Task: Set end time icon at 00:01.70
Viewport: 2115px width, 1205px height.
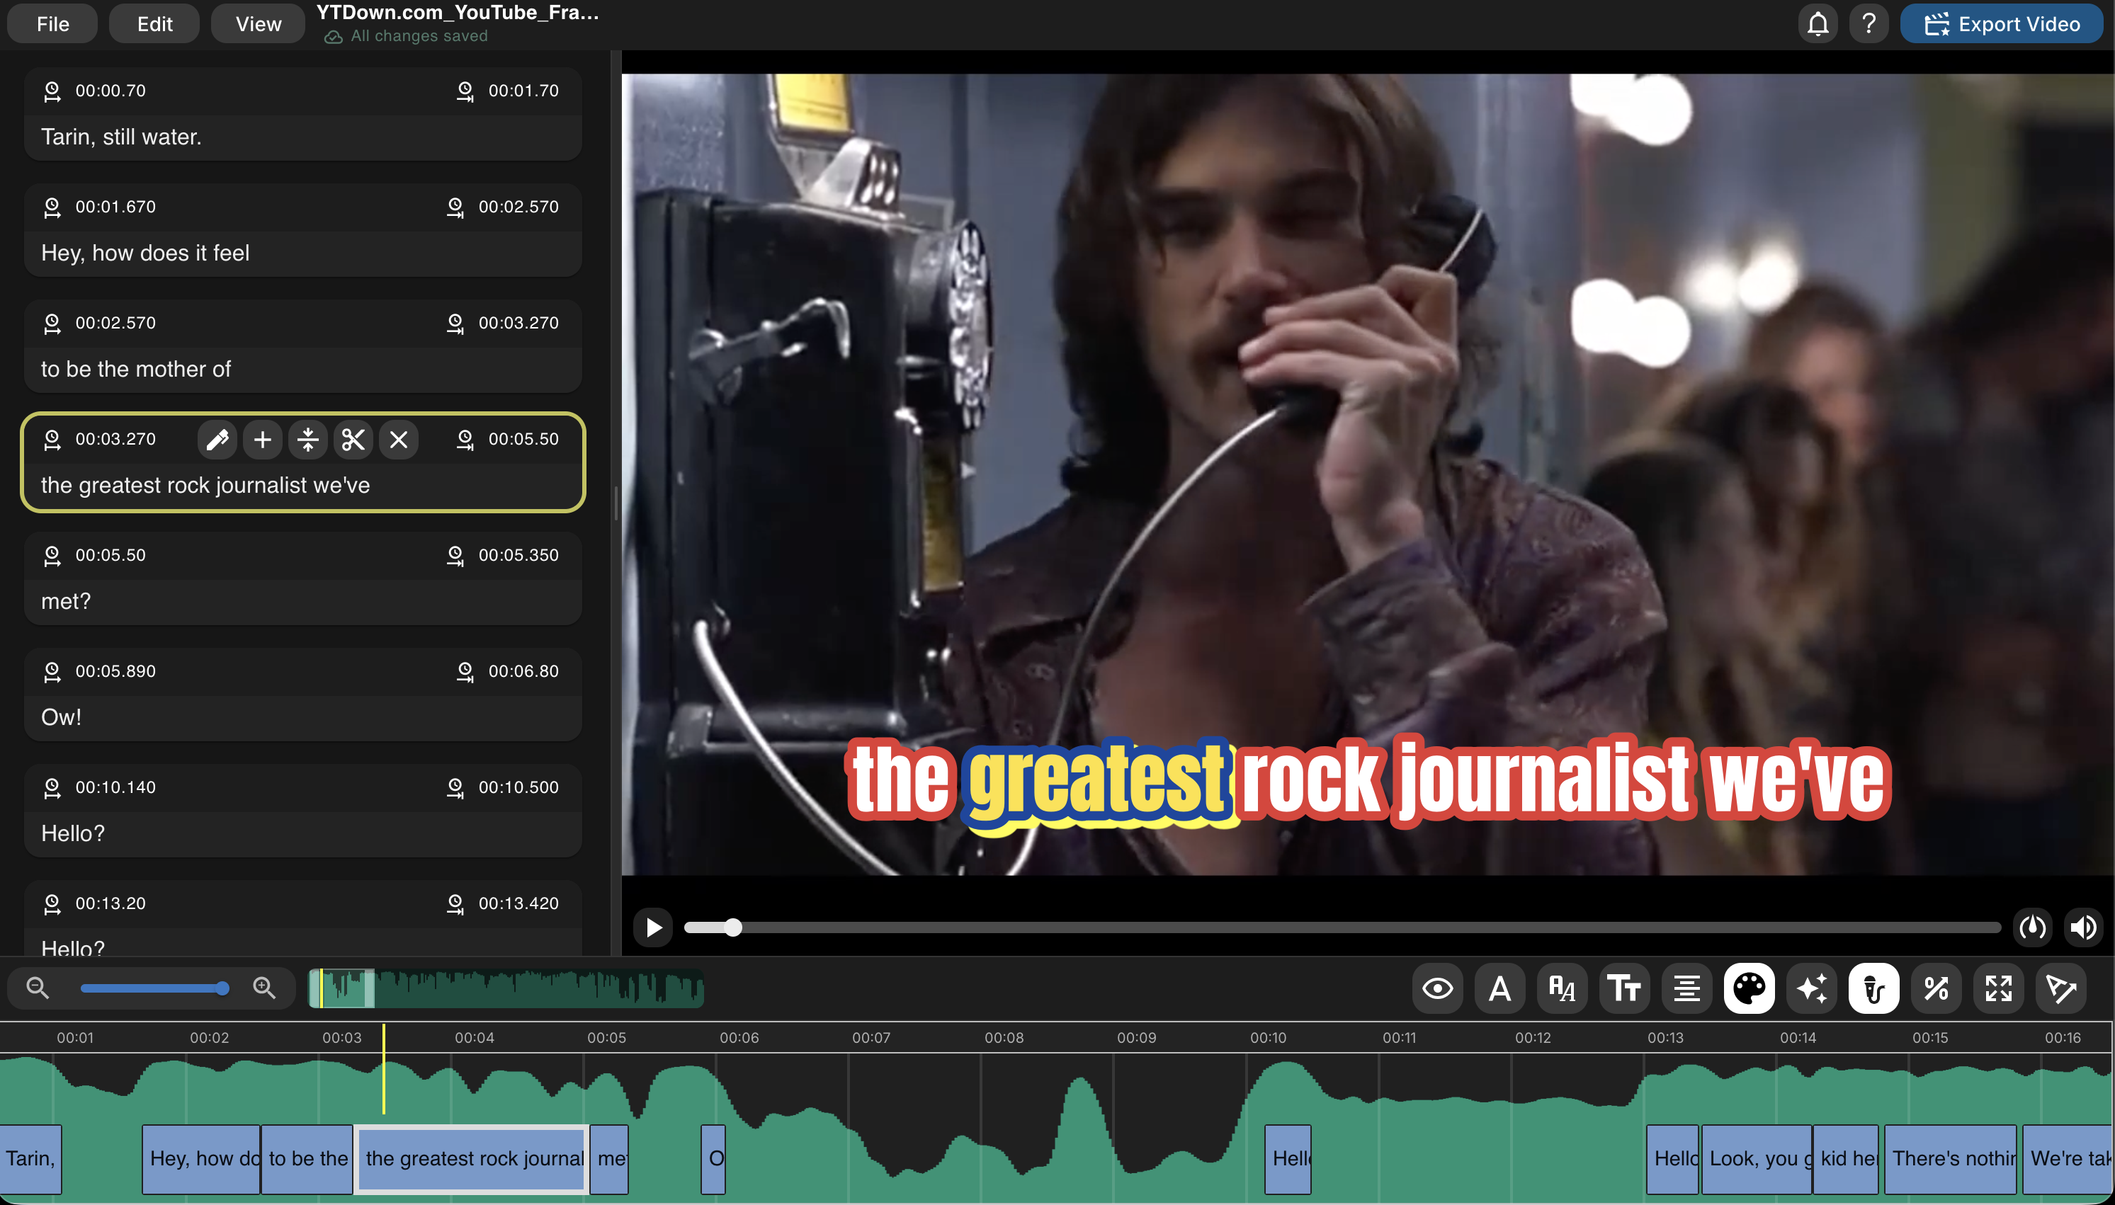Action: pyautogui.click(x=465, y=91)
